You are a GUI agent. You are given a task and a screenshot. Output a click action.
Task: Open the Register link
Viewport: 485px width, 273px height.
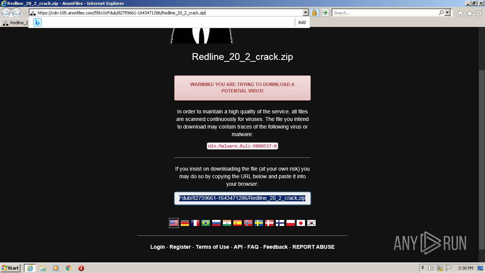pos(180,247)
